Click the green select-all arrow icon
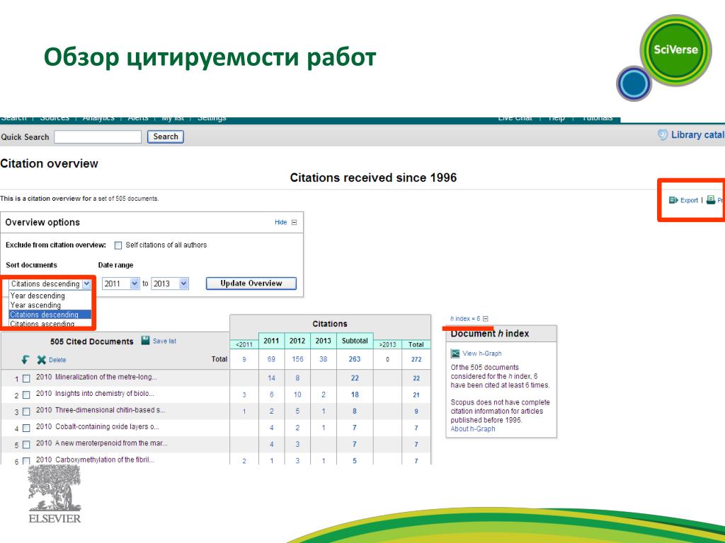The image size is (725, 543). pyautogui.click(x=25, y=359)
